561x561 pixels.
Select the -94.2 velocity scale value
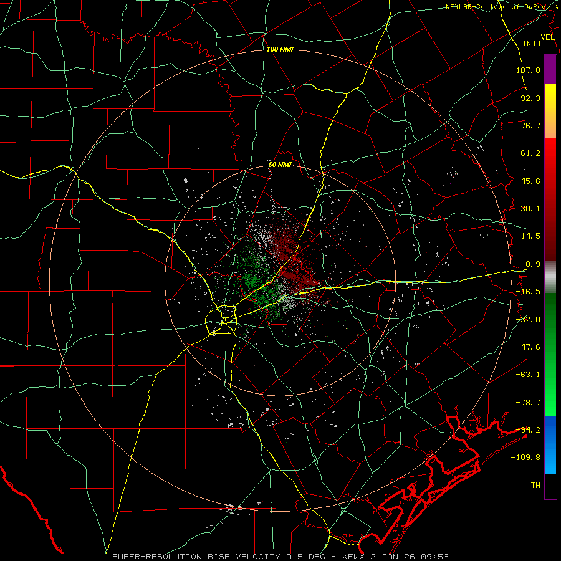point(528,430)
